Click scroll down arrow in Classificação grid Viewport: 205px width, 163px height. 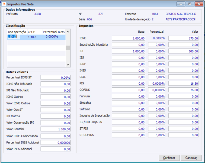[68, 64]
